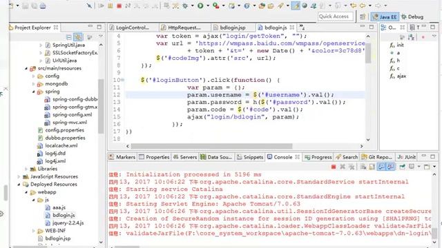
Task: Switch to the Java EE perspective
Action: click(385, 17)
